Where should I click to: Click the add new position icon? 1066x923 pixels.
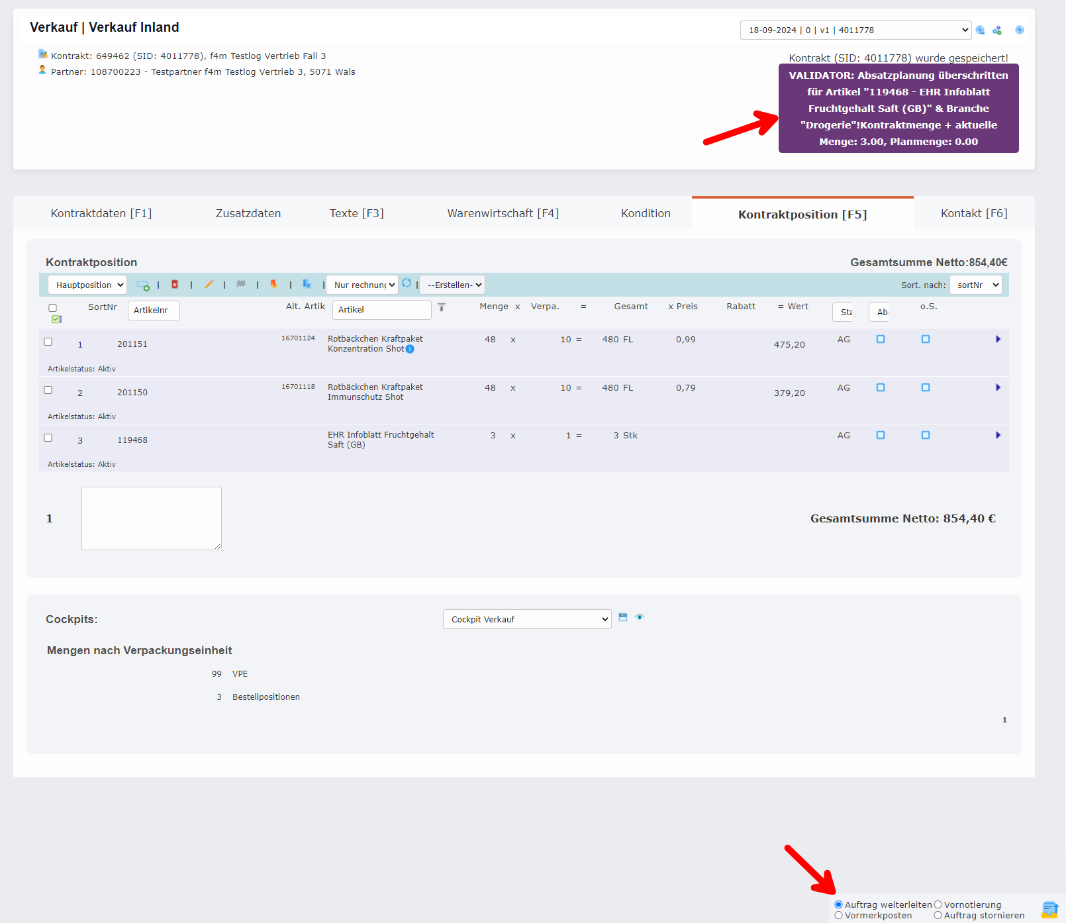click(x=142, y=285)
